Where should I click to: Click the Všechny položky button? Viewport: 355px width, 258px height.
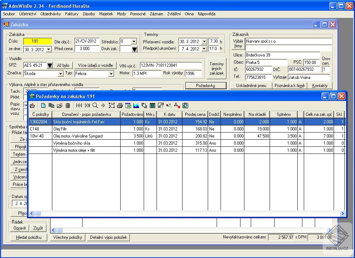coord(68,237)
